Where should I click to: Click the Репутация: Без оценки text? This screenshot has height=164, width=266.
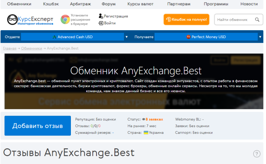pos(95,119)
